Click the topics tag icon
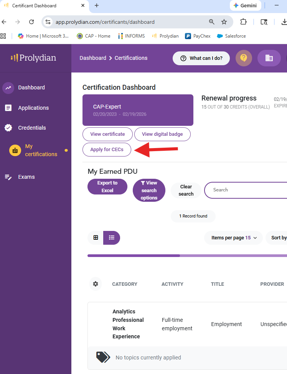Image resolution: width=287 pixels, height=374 pixels. (103, 357)
